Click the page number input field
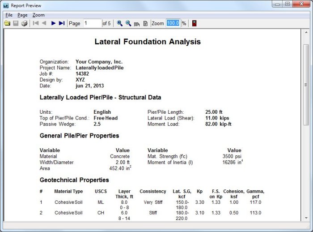This screenshot has width=313, height=232. point(92,23)
